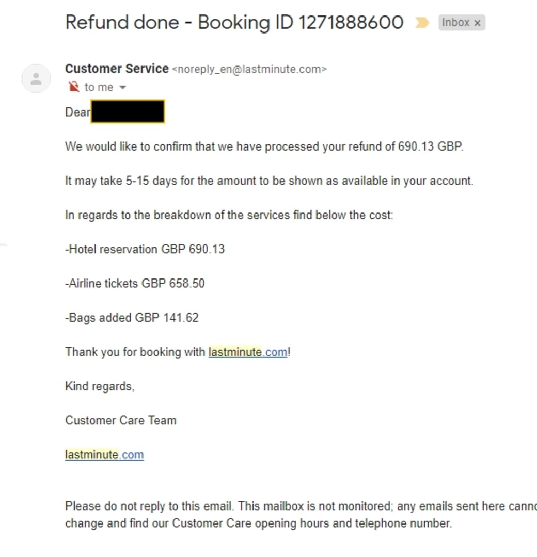Click the sender's profile avatar icon
537x557 pixels.
click(36, 78)
